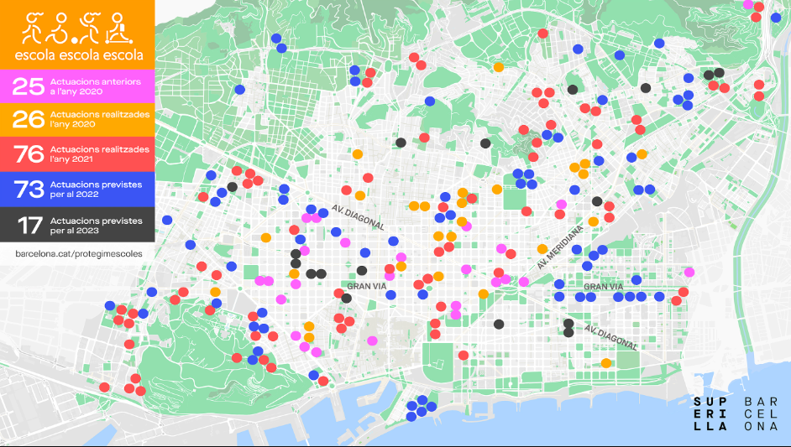Click the number 17 in the legend

point(29,224)
